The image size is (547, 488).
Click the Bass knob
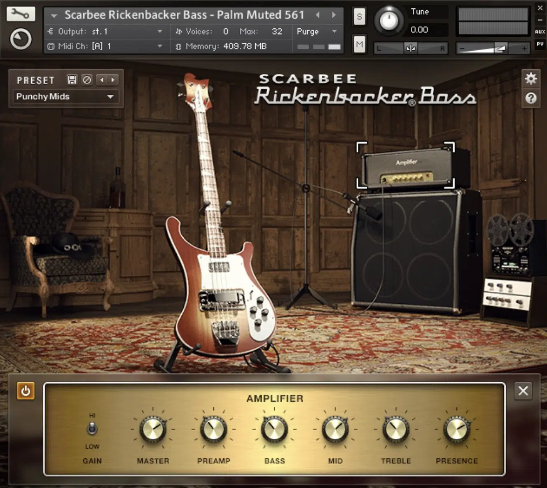click(274, 429)
